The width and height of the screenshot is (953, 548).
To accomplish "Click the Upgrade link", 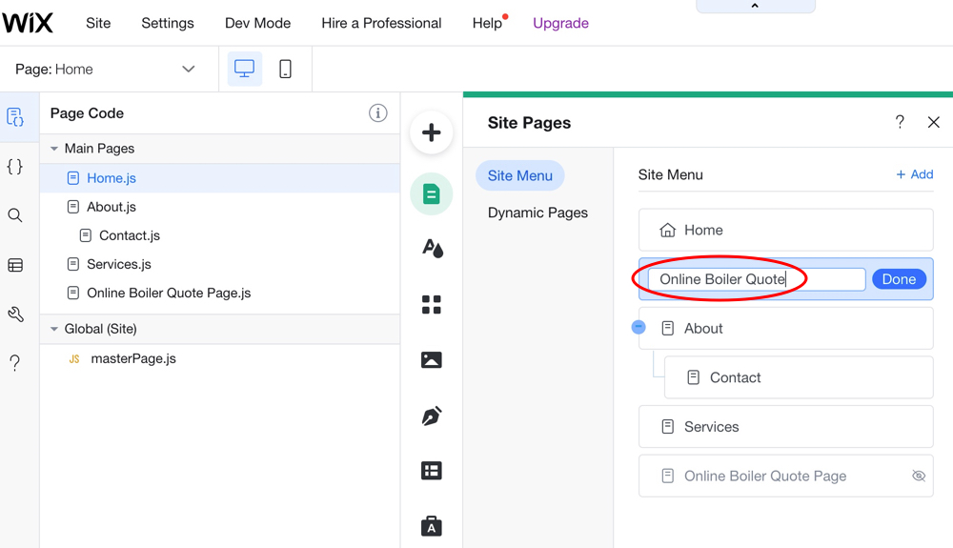I will [x=560, y=23].
